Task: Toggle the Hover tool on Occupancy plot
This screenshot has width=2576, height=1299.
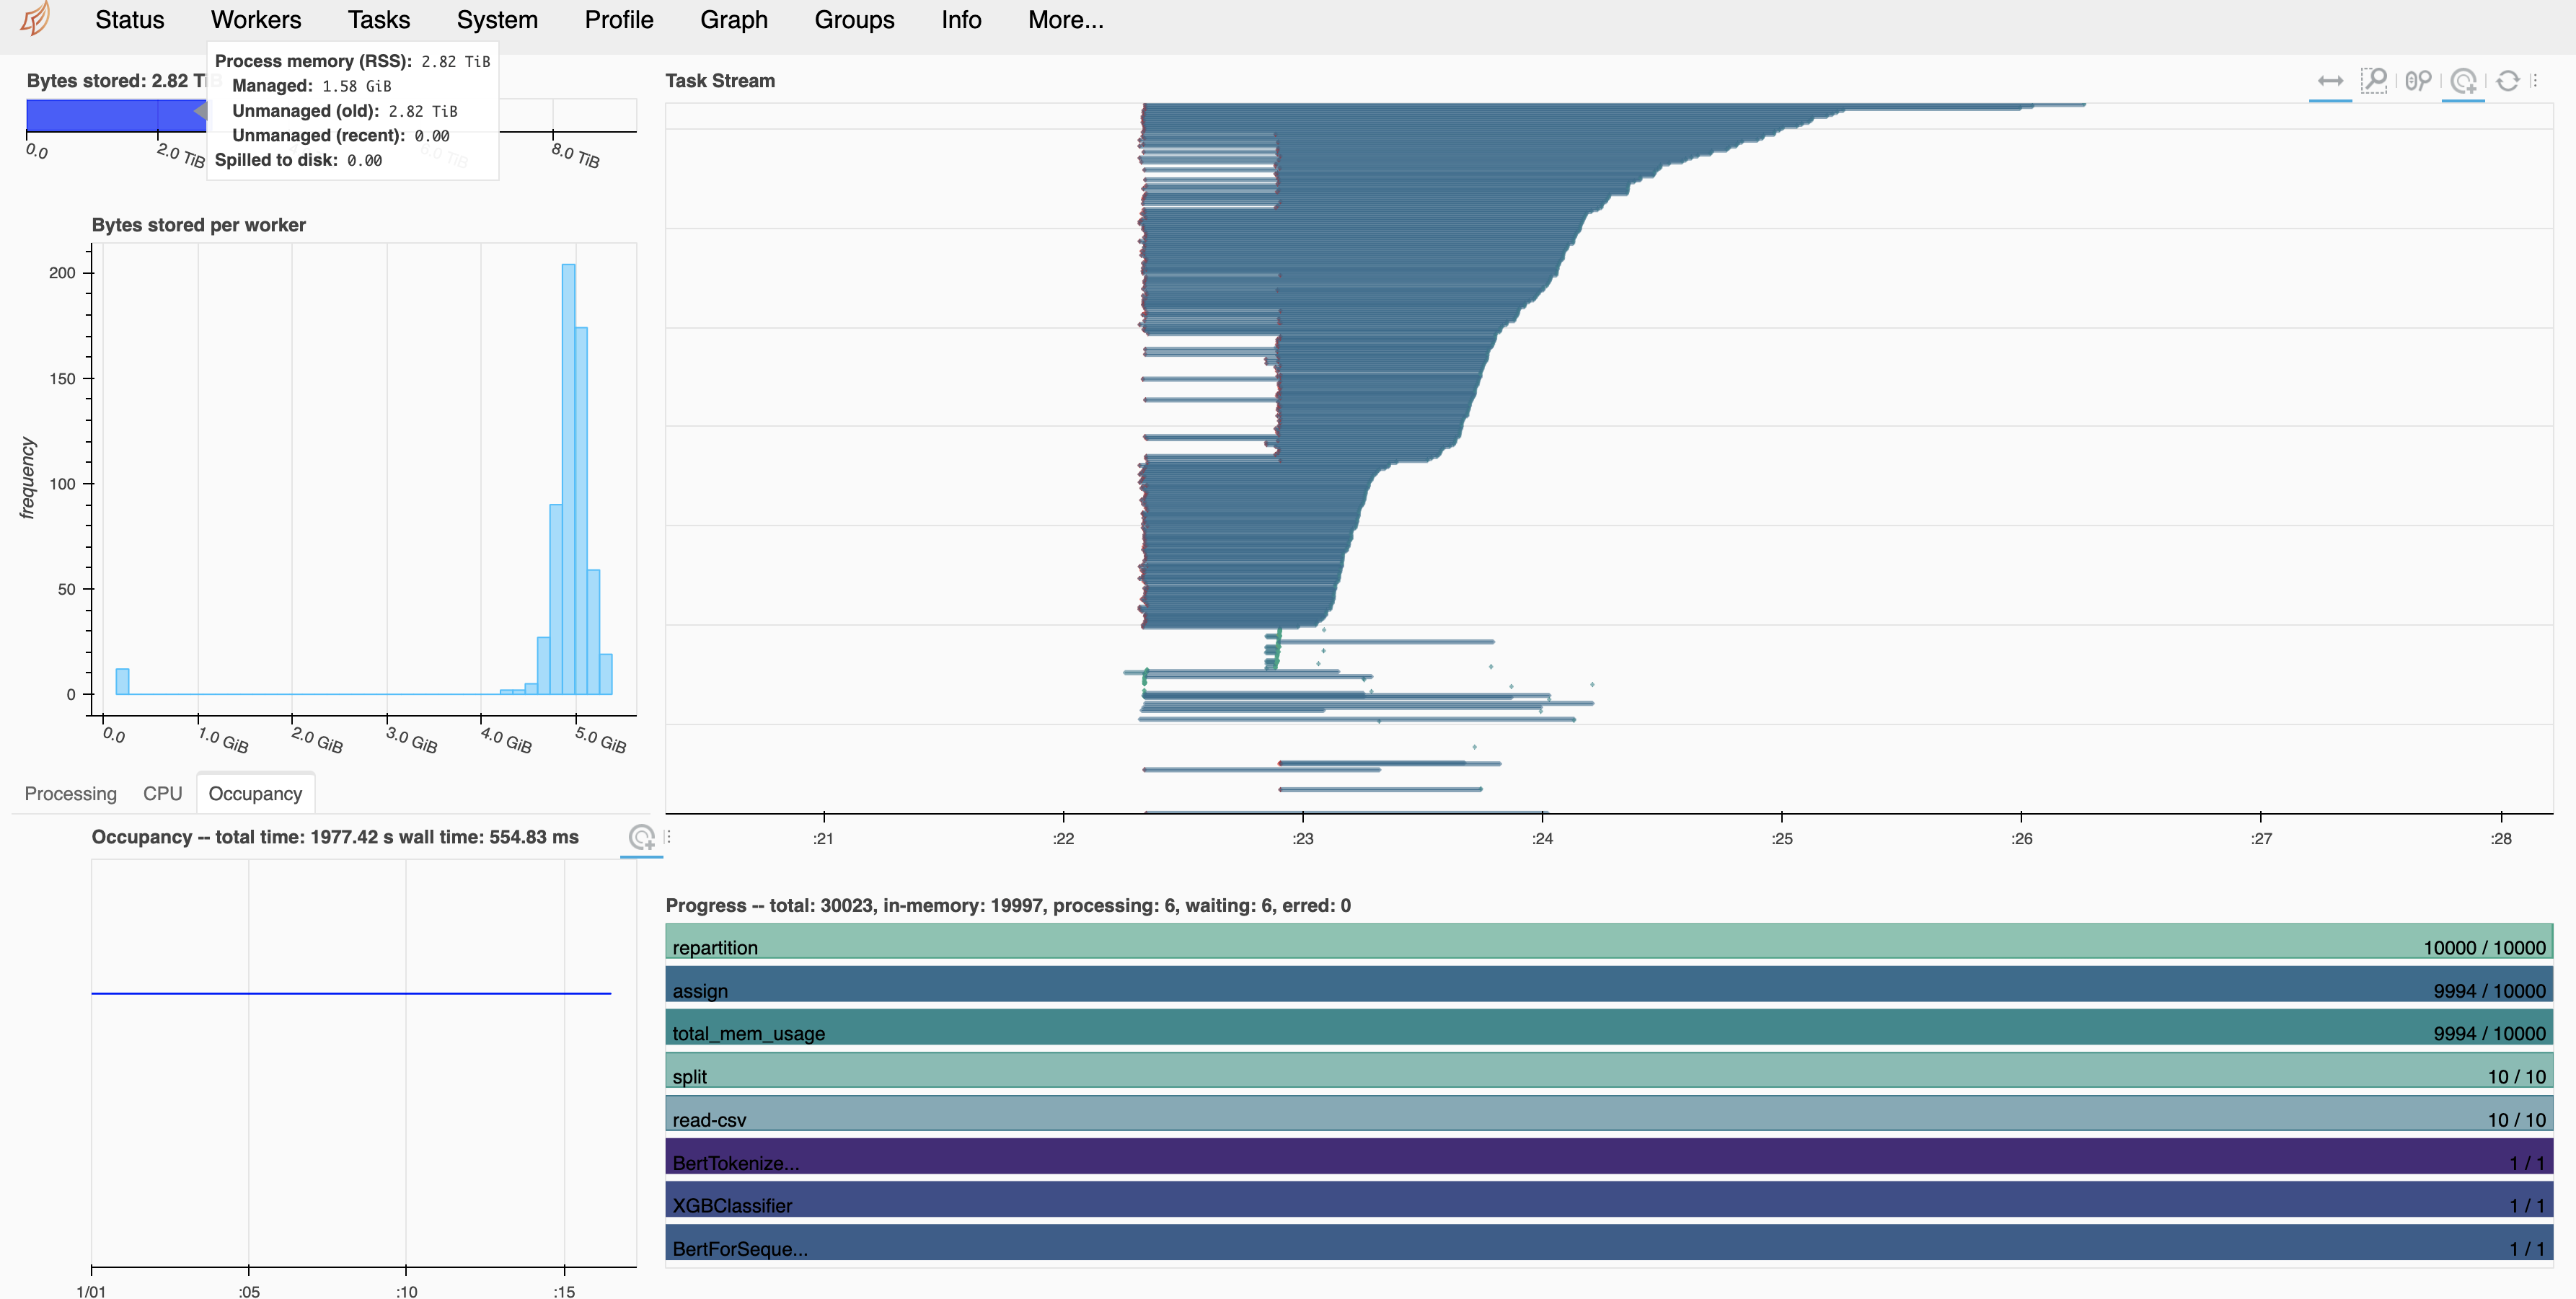Action: [x=642, y=838]
